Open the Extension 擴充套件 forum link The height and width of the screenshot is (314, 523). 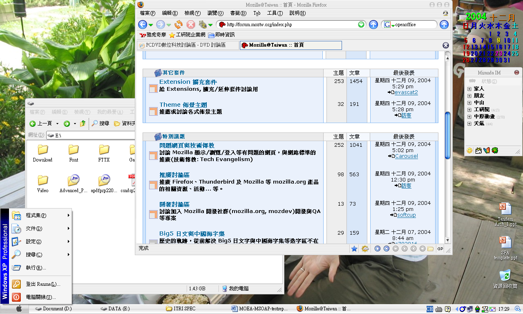[x=188, y=82]
